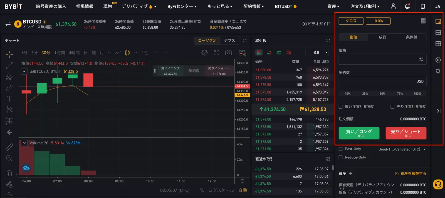Viewport: 445px width, 198px height.
Task: Show sell-only order book view
Action: point(289,52)
